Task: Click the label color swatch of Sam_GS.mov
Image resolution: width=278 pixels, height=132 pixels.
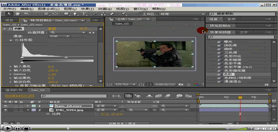Action: point(33,106)
